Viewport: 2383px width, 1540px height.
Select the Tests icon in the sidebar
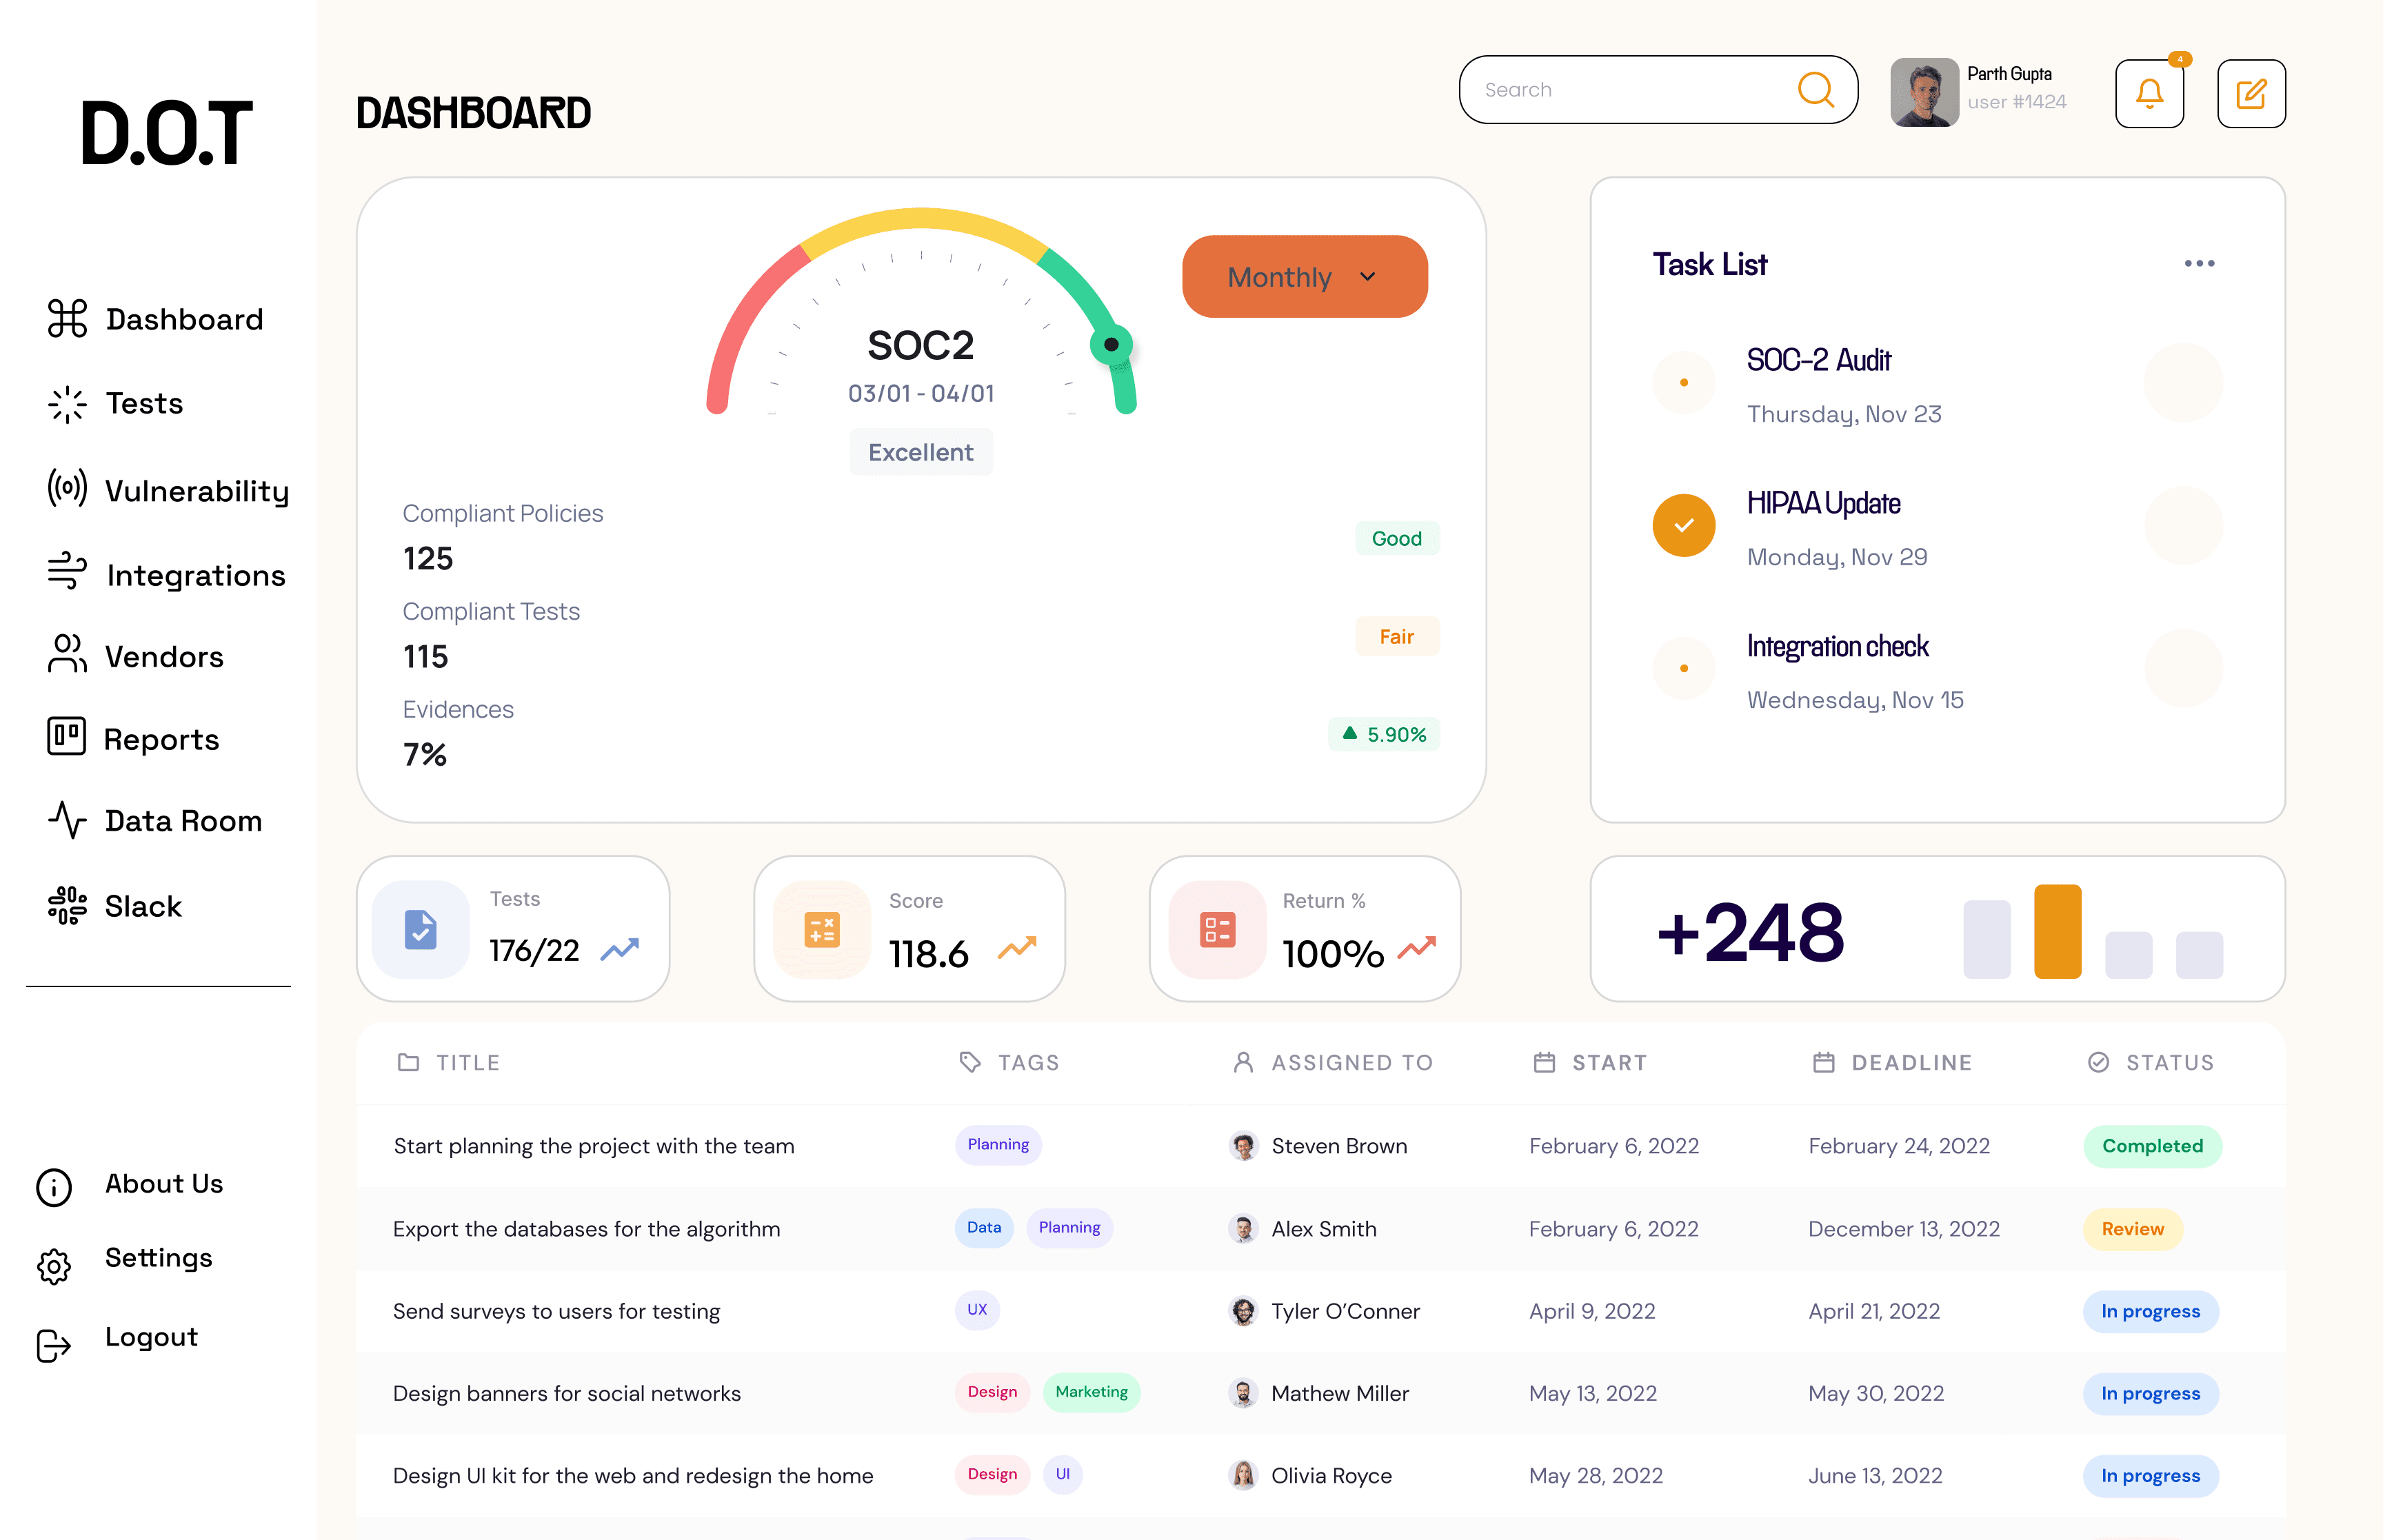pos(66,403)
